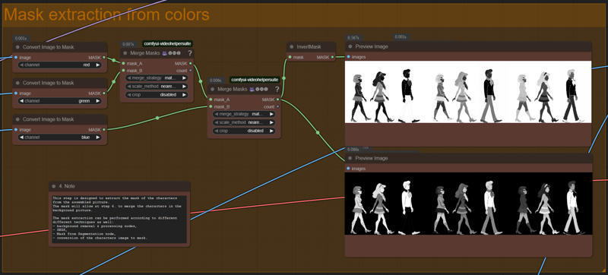Open merge_strategy dropdown in 0.006s Merge Masks
Image resolution: width=608 pixels, height=275 pixels.
(x=243, y=114)
